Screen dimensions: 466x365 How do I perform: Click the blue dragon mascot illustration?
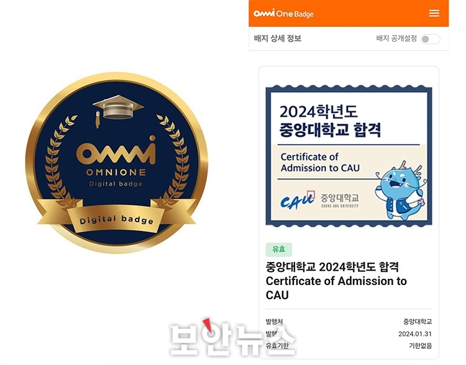pyautogui.click(x=400, y=191)
